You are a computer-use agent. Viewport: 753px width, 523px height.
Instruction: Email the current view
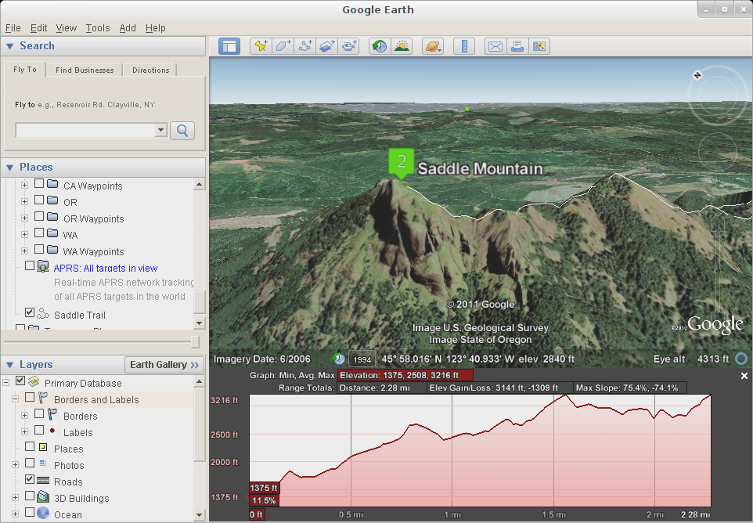pyautogui.click(x=495, y=46)
